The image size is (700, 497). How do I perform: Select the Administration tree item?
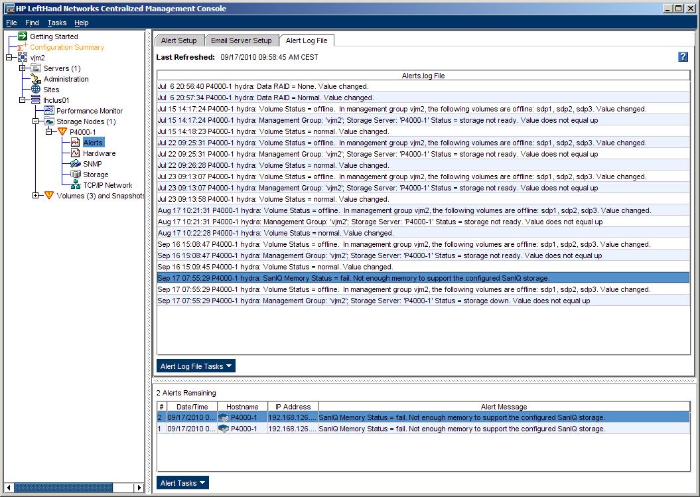[x=66, y=79]
